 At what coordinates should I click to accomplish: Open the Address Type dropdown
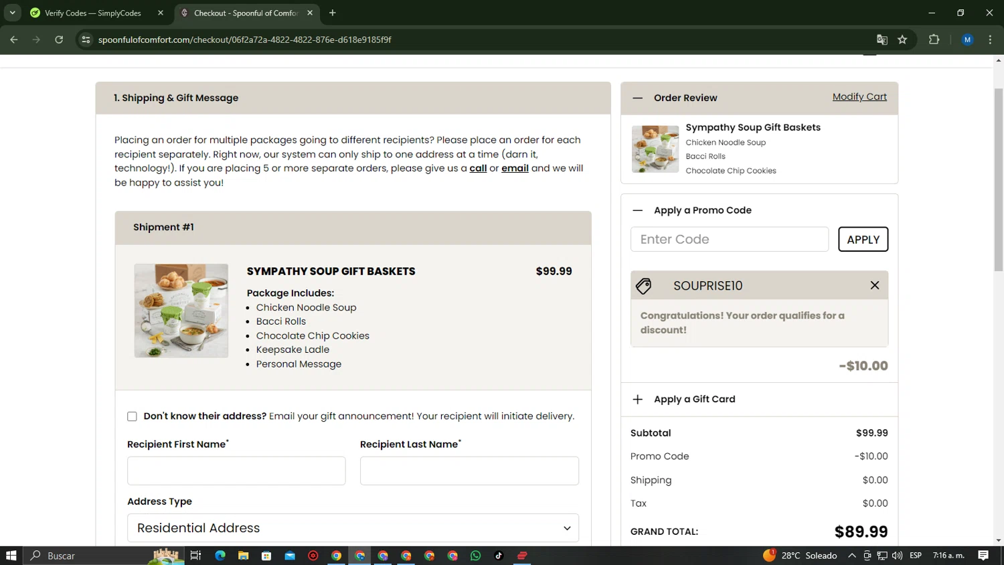click(353, 528)
